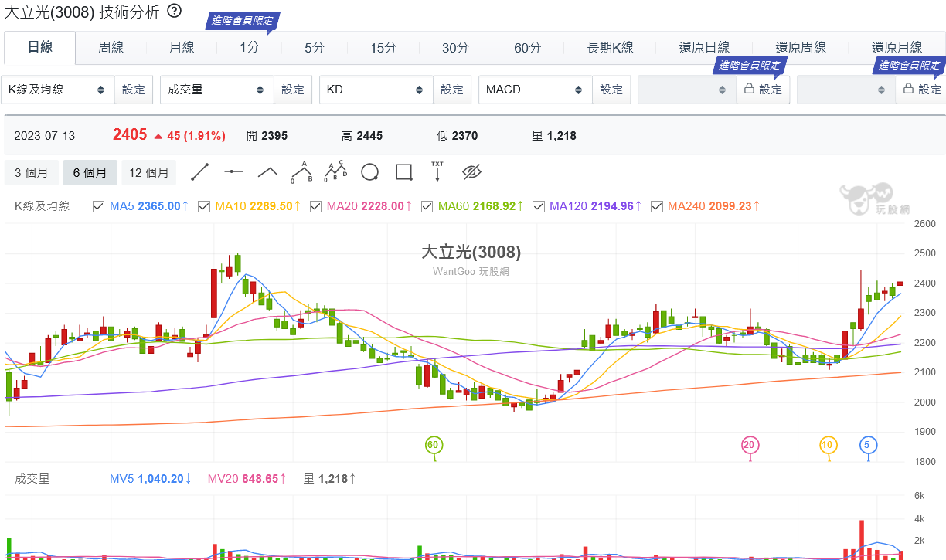
Task: Select the 3 個月 range button
Action: click(x=31, y=173)
